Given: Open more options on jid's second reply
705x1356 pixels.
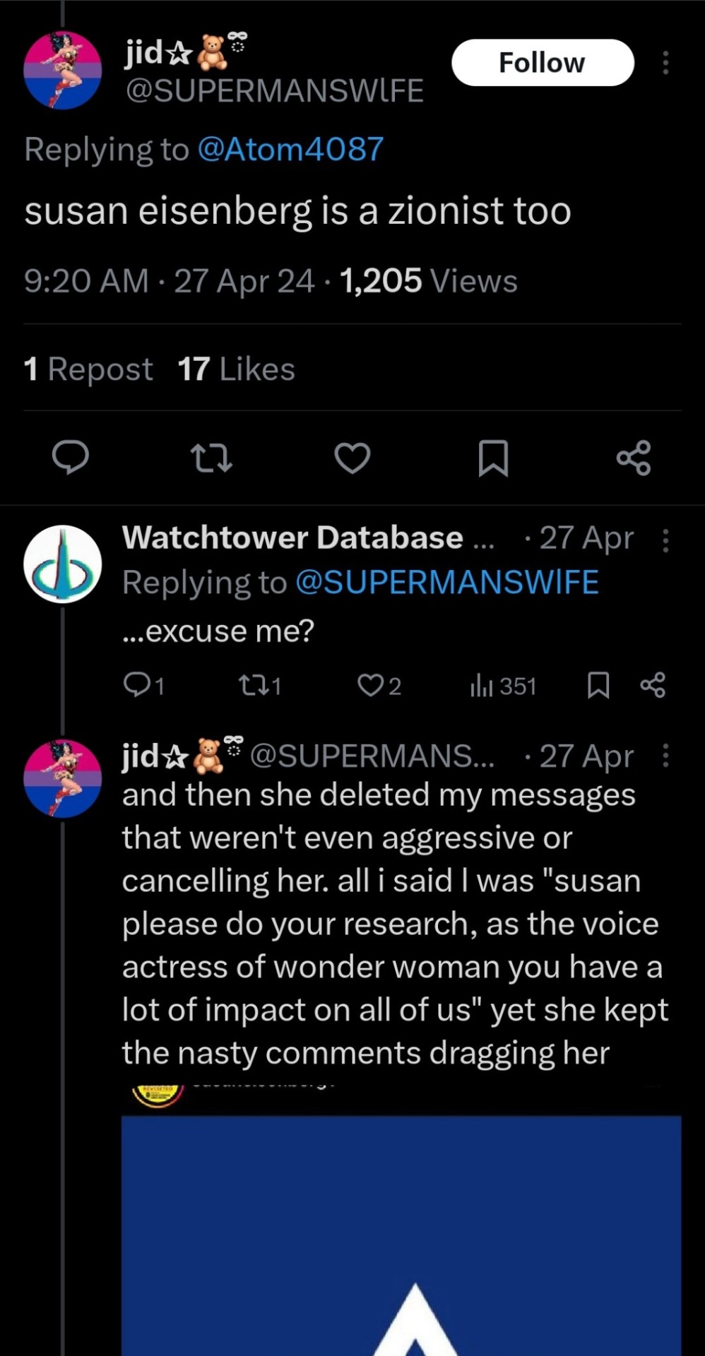Looking at the screenshot, I should (x=665, y=755).
